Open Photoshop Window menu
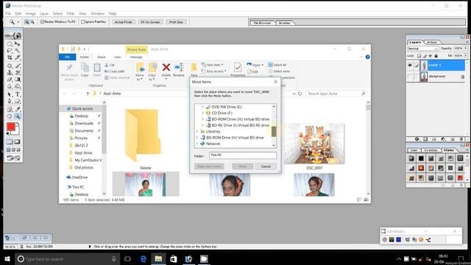This screenshot has height=265, width=471. [x=97, y=13]
